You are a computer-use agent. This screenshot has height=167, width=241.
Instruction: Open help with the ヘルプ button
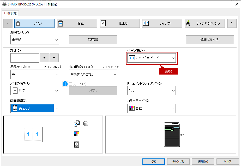(x=228, y=162)
